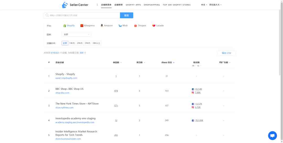Click the SellerCenter logo
Viewport: 283px width, 143px height.
tap(75, 5)
